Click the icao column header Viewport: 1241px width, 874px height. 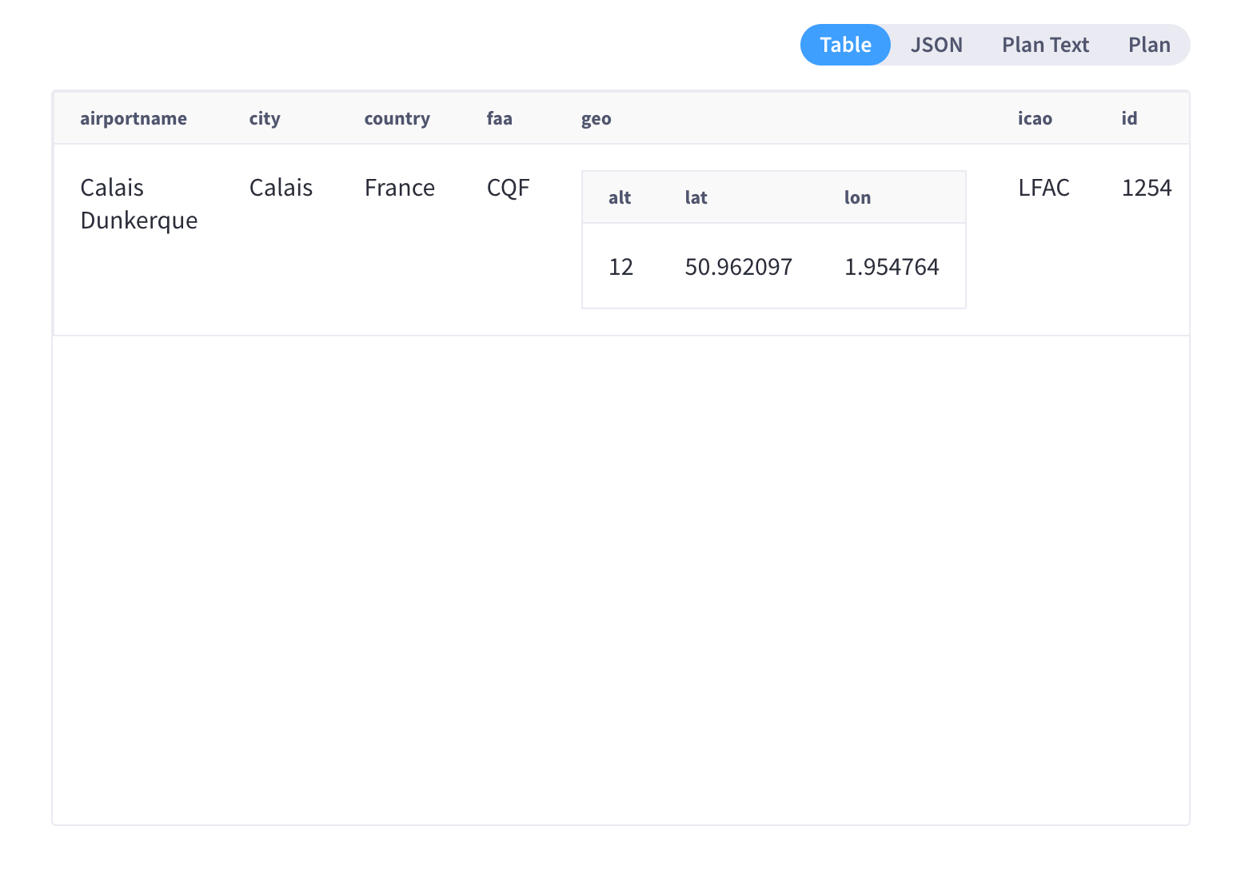(x=1035, y=117)
